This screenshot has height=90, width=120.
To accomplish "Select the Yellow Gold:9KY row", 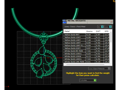I will pos(86,34).
